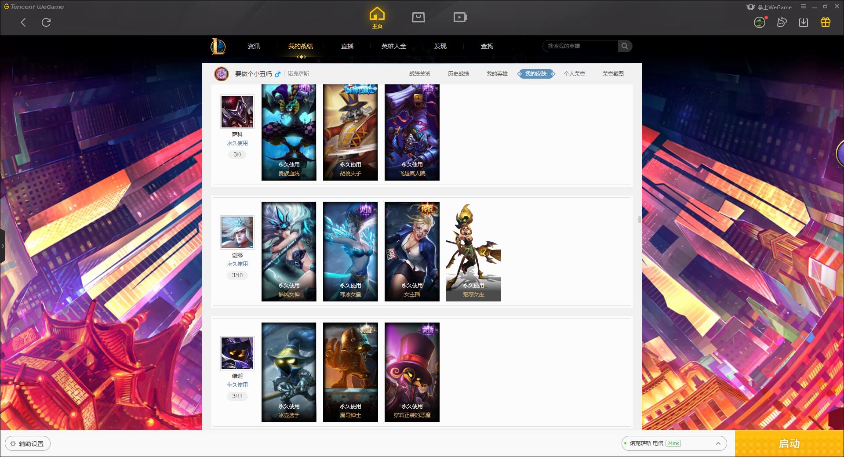Switch to 个人荣誉 sub-tab
Screen dimensions: 844x457
[x=575, y=74]
